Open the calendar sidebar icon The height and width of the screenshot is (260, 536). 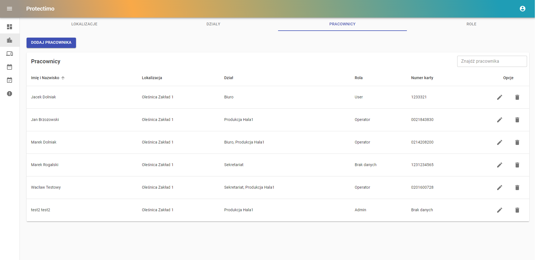[x=10, y=67]
